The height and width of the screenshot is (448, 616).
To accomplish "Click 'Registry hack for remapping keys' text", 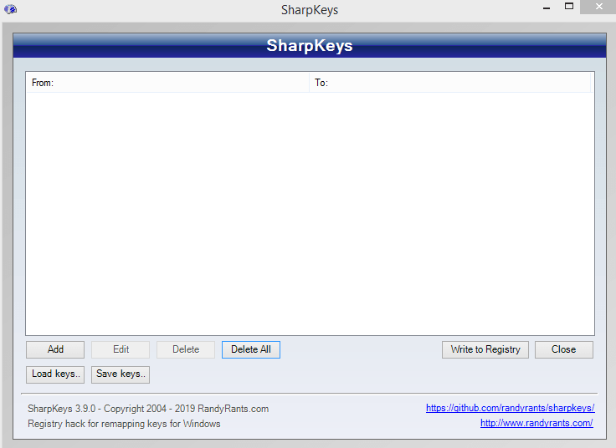I will 124,424.
